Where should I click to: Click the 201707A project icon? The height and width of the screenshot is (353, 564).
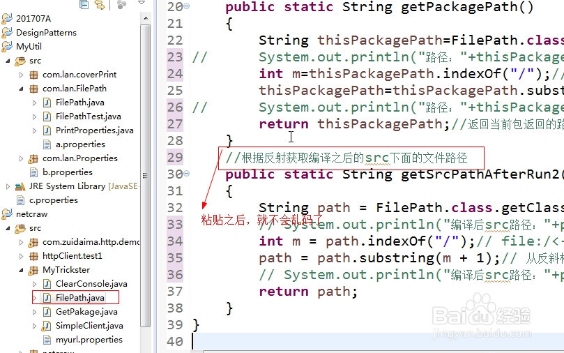(x=7, y=19)
